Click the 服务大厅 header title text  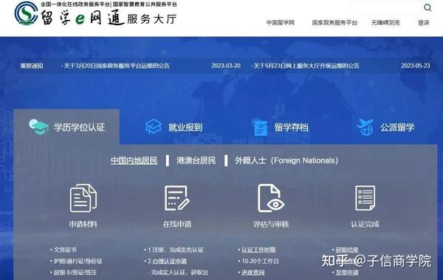pyautogui.click(x=152, y=19)
